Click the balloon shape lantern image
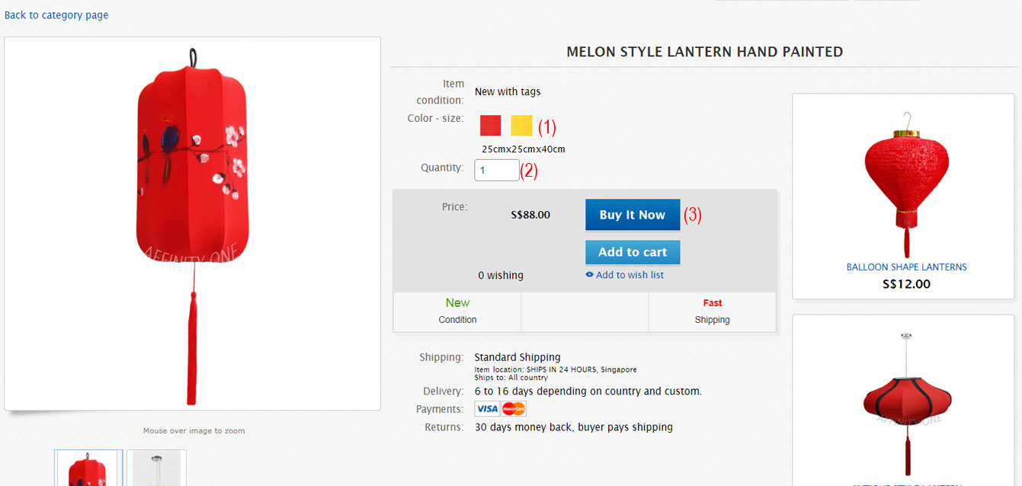Viewport: 1022px width, 486px height. (906, 185)
